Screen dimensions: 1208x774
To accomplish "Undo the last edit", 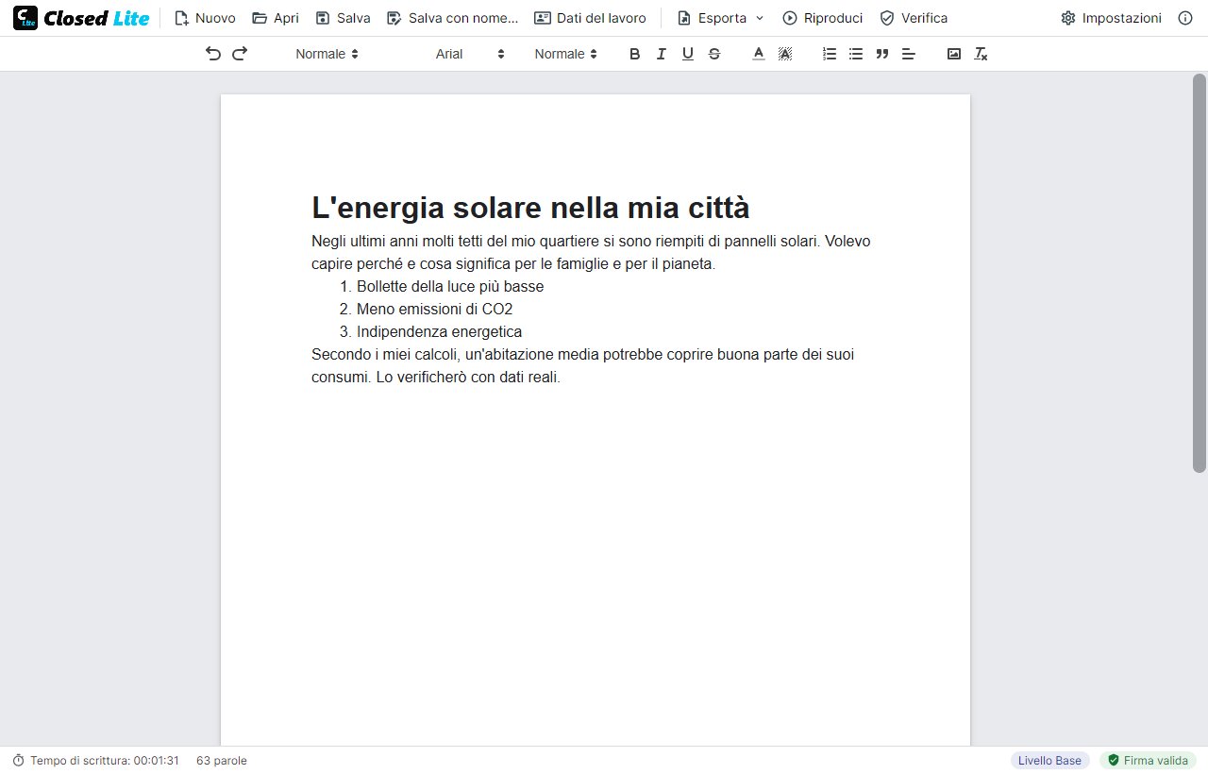I will [x=213, y=54].
